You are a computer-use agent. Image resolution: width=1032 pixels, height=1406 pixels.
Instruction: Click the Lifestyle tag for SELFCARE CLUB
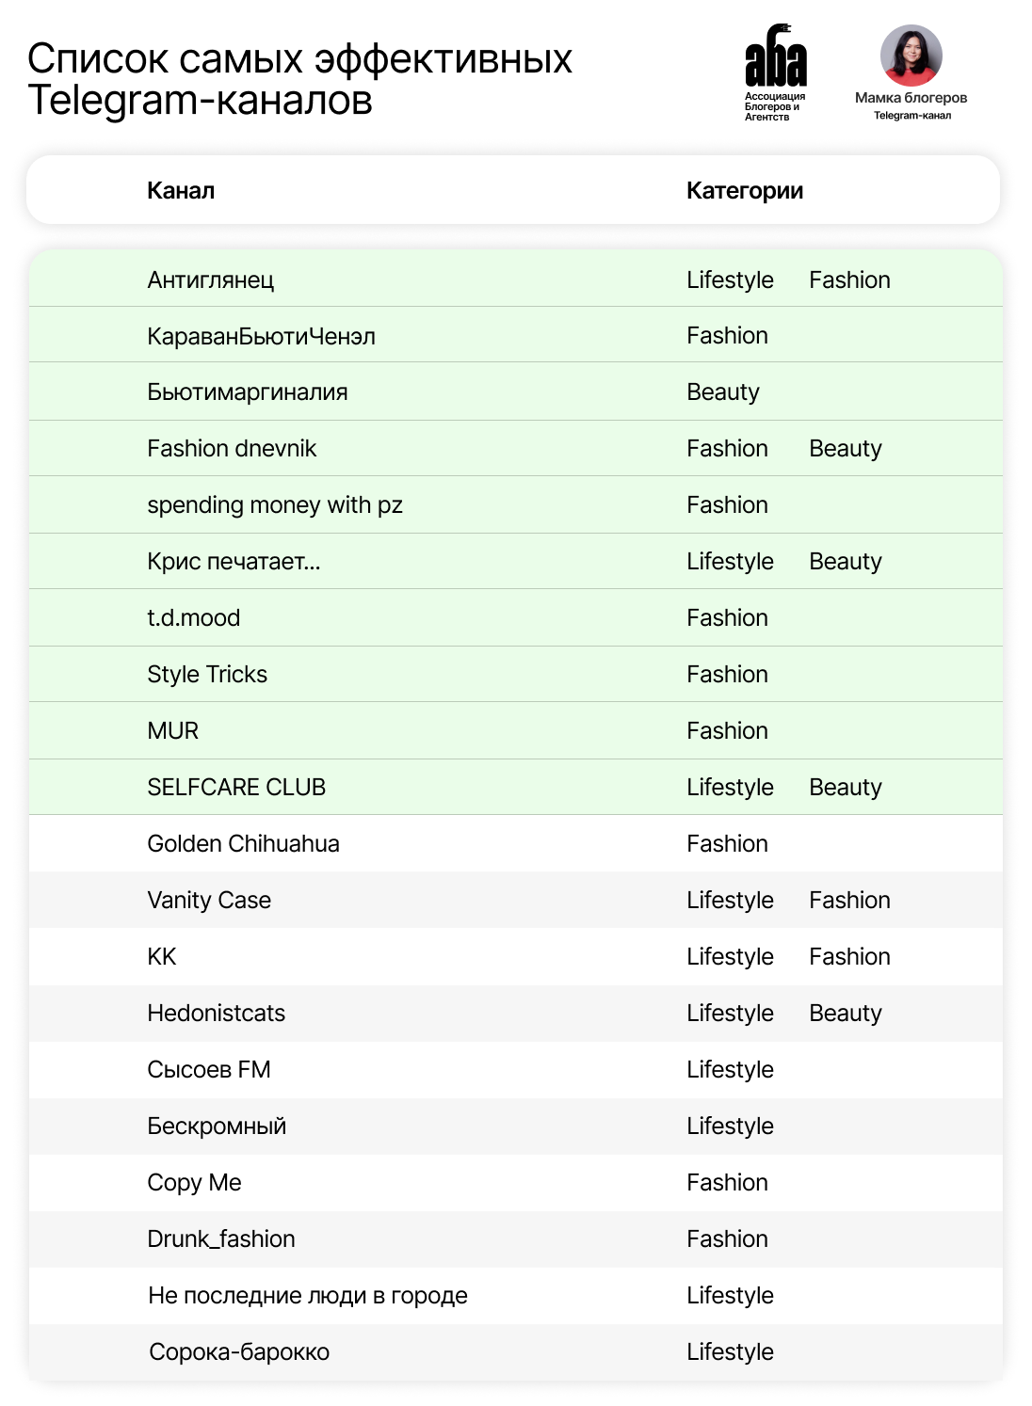[730, 788]
